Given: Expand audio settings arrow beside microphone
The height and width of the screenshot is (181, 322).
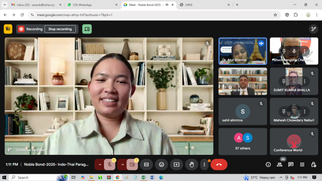Looking at the screenshot, I should [100, 164].
